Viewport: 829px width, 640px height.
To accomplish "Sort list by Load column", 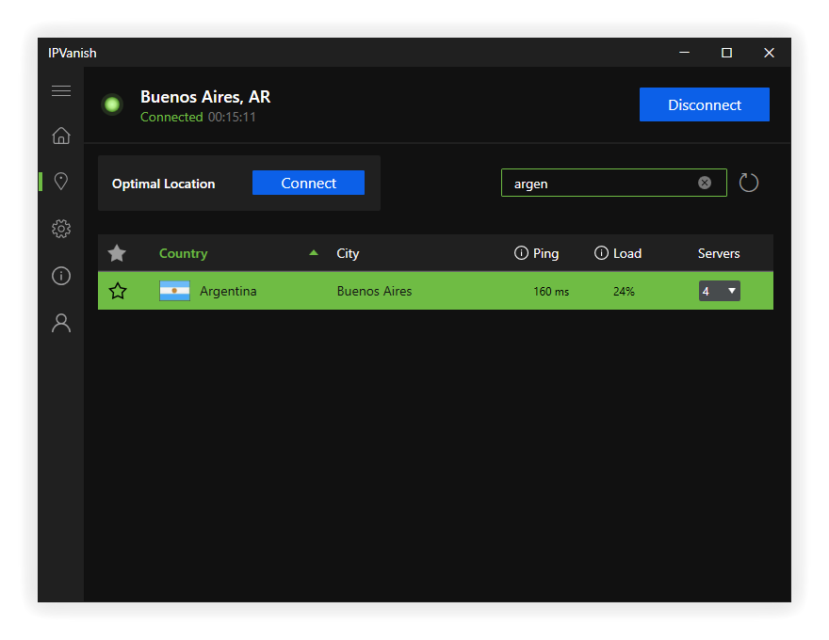I will [x=627, y=253].
